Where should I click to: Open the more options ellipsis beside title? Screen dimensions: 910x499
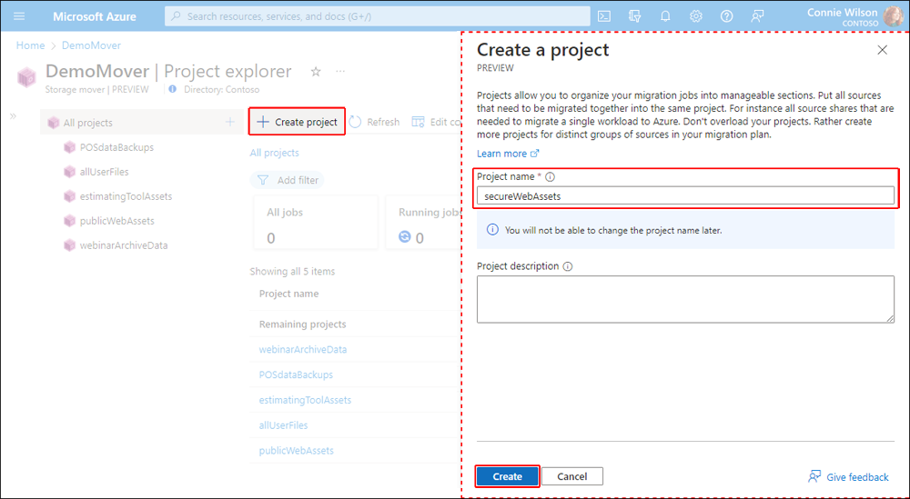coord(340,71)
